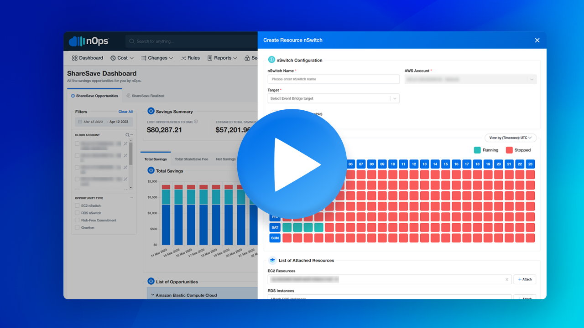Click the red Stopped legend swatch

point(509,150)
